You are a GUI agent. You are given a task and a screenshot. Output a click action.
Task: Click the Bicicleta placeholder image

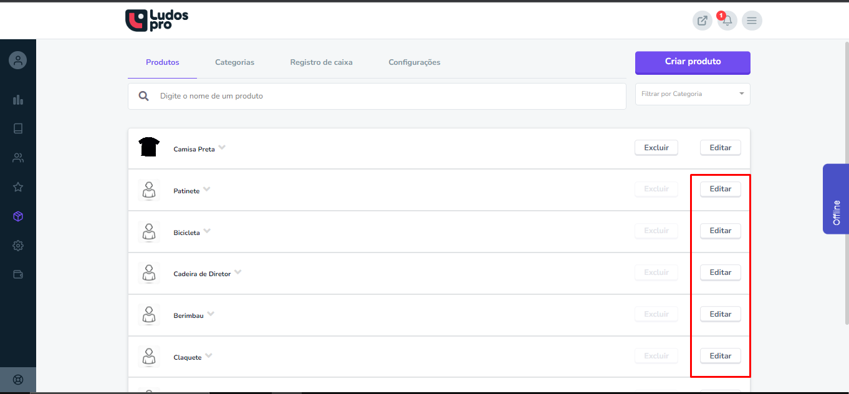pos(149,231)
